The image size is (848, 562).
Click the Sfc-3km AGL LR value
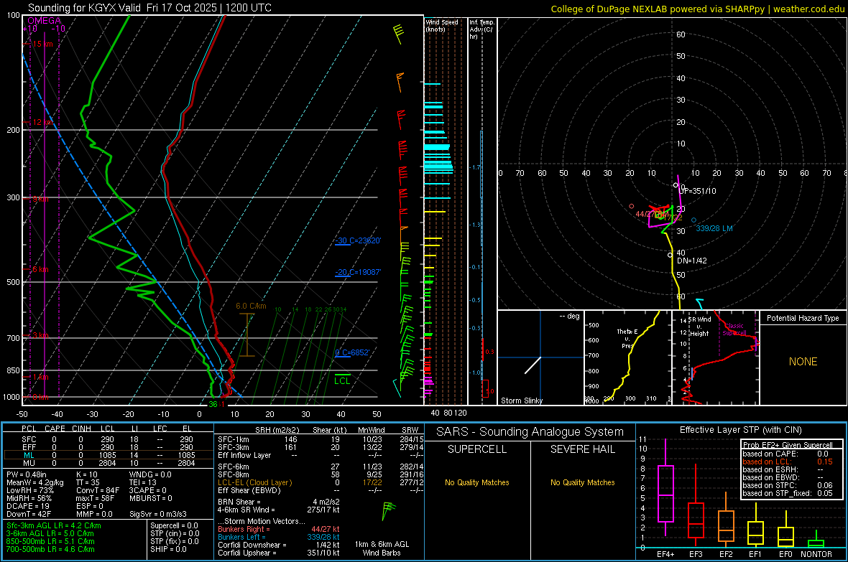[x=54, y=525]
